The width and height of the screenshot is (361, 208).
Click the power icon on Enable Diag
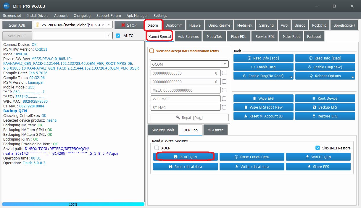point(253,67)
